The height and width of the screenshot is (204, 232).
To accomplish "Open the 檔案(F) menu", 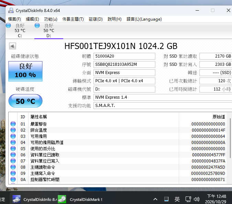I will coord(14,19).
